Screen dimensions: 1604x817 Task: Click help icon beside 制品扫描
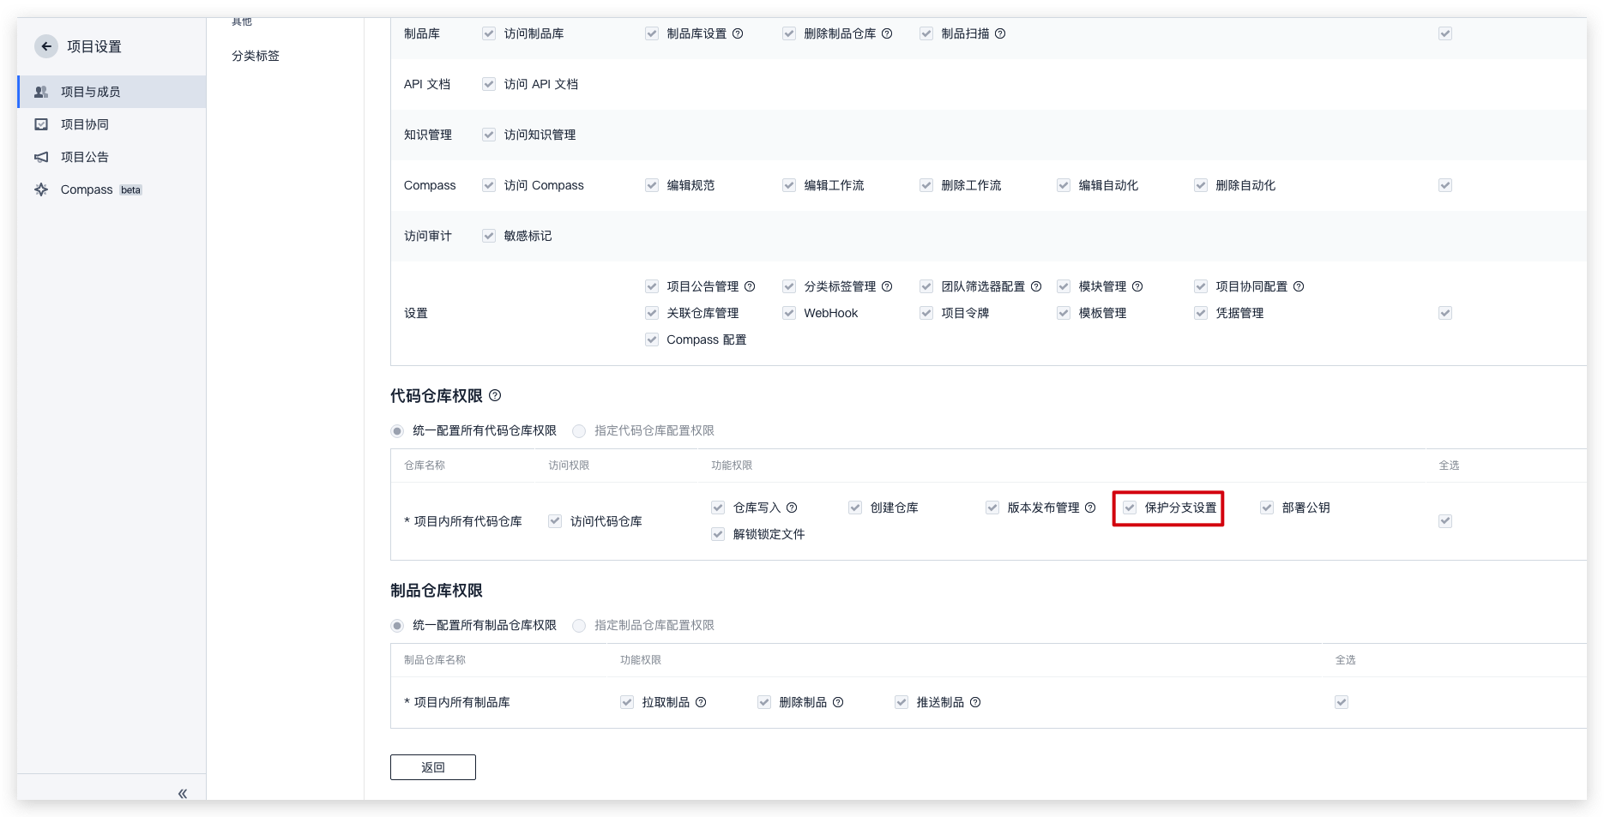point(1000,33)
